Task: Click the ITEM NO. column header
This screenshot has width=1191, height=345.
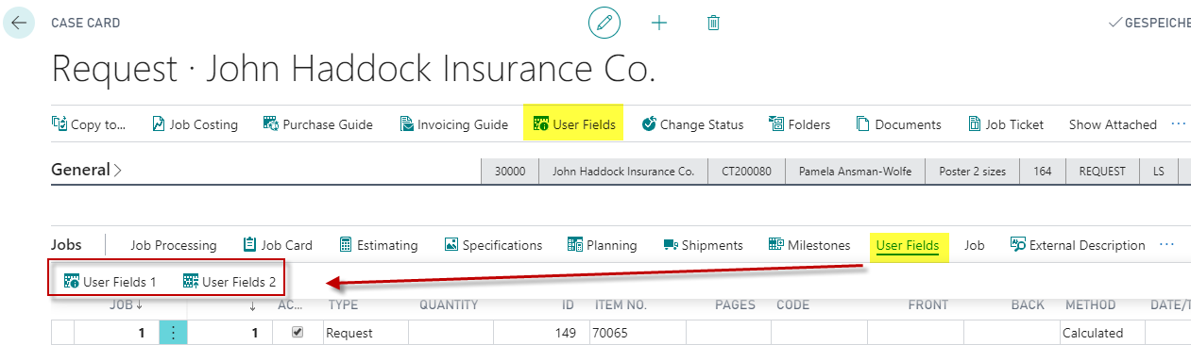Action: click(x=621, y=304)
